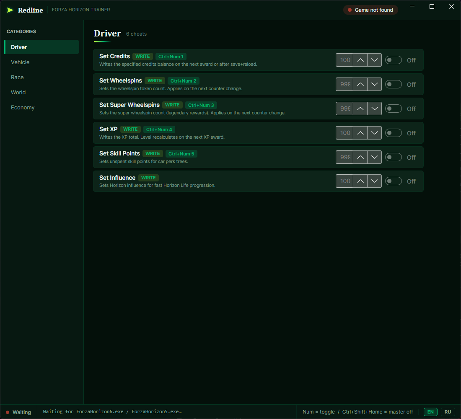Enable the Set Skill Points toggle

pyautogui.click(x=394, y=157)
